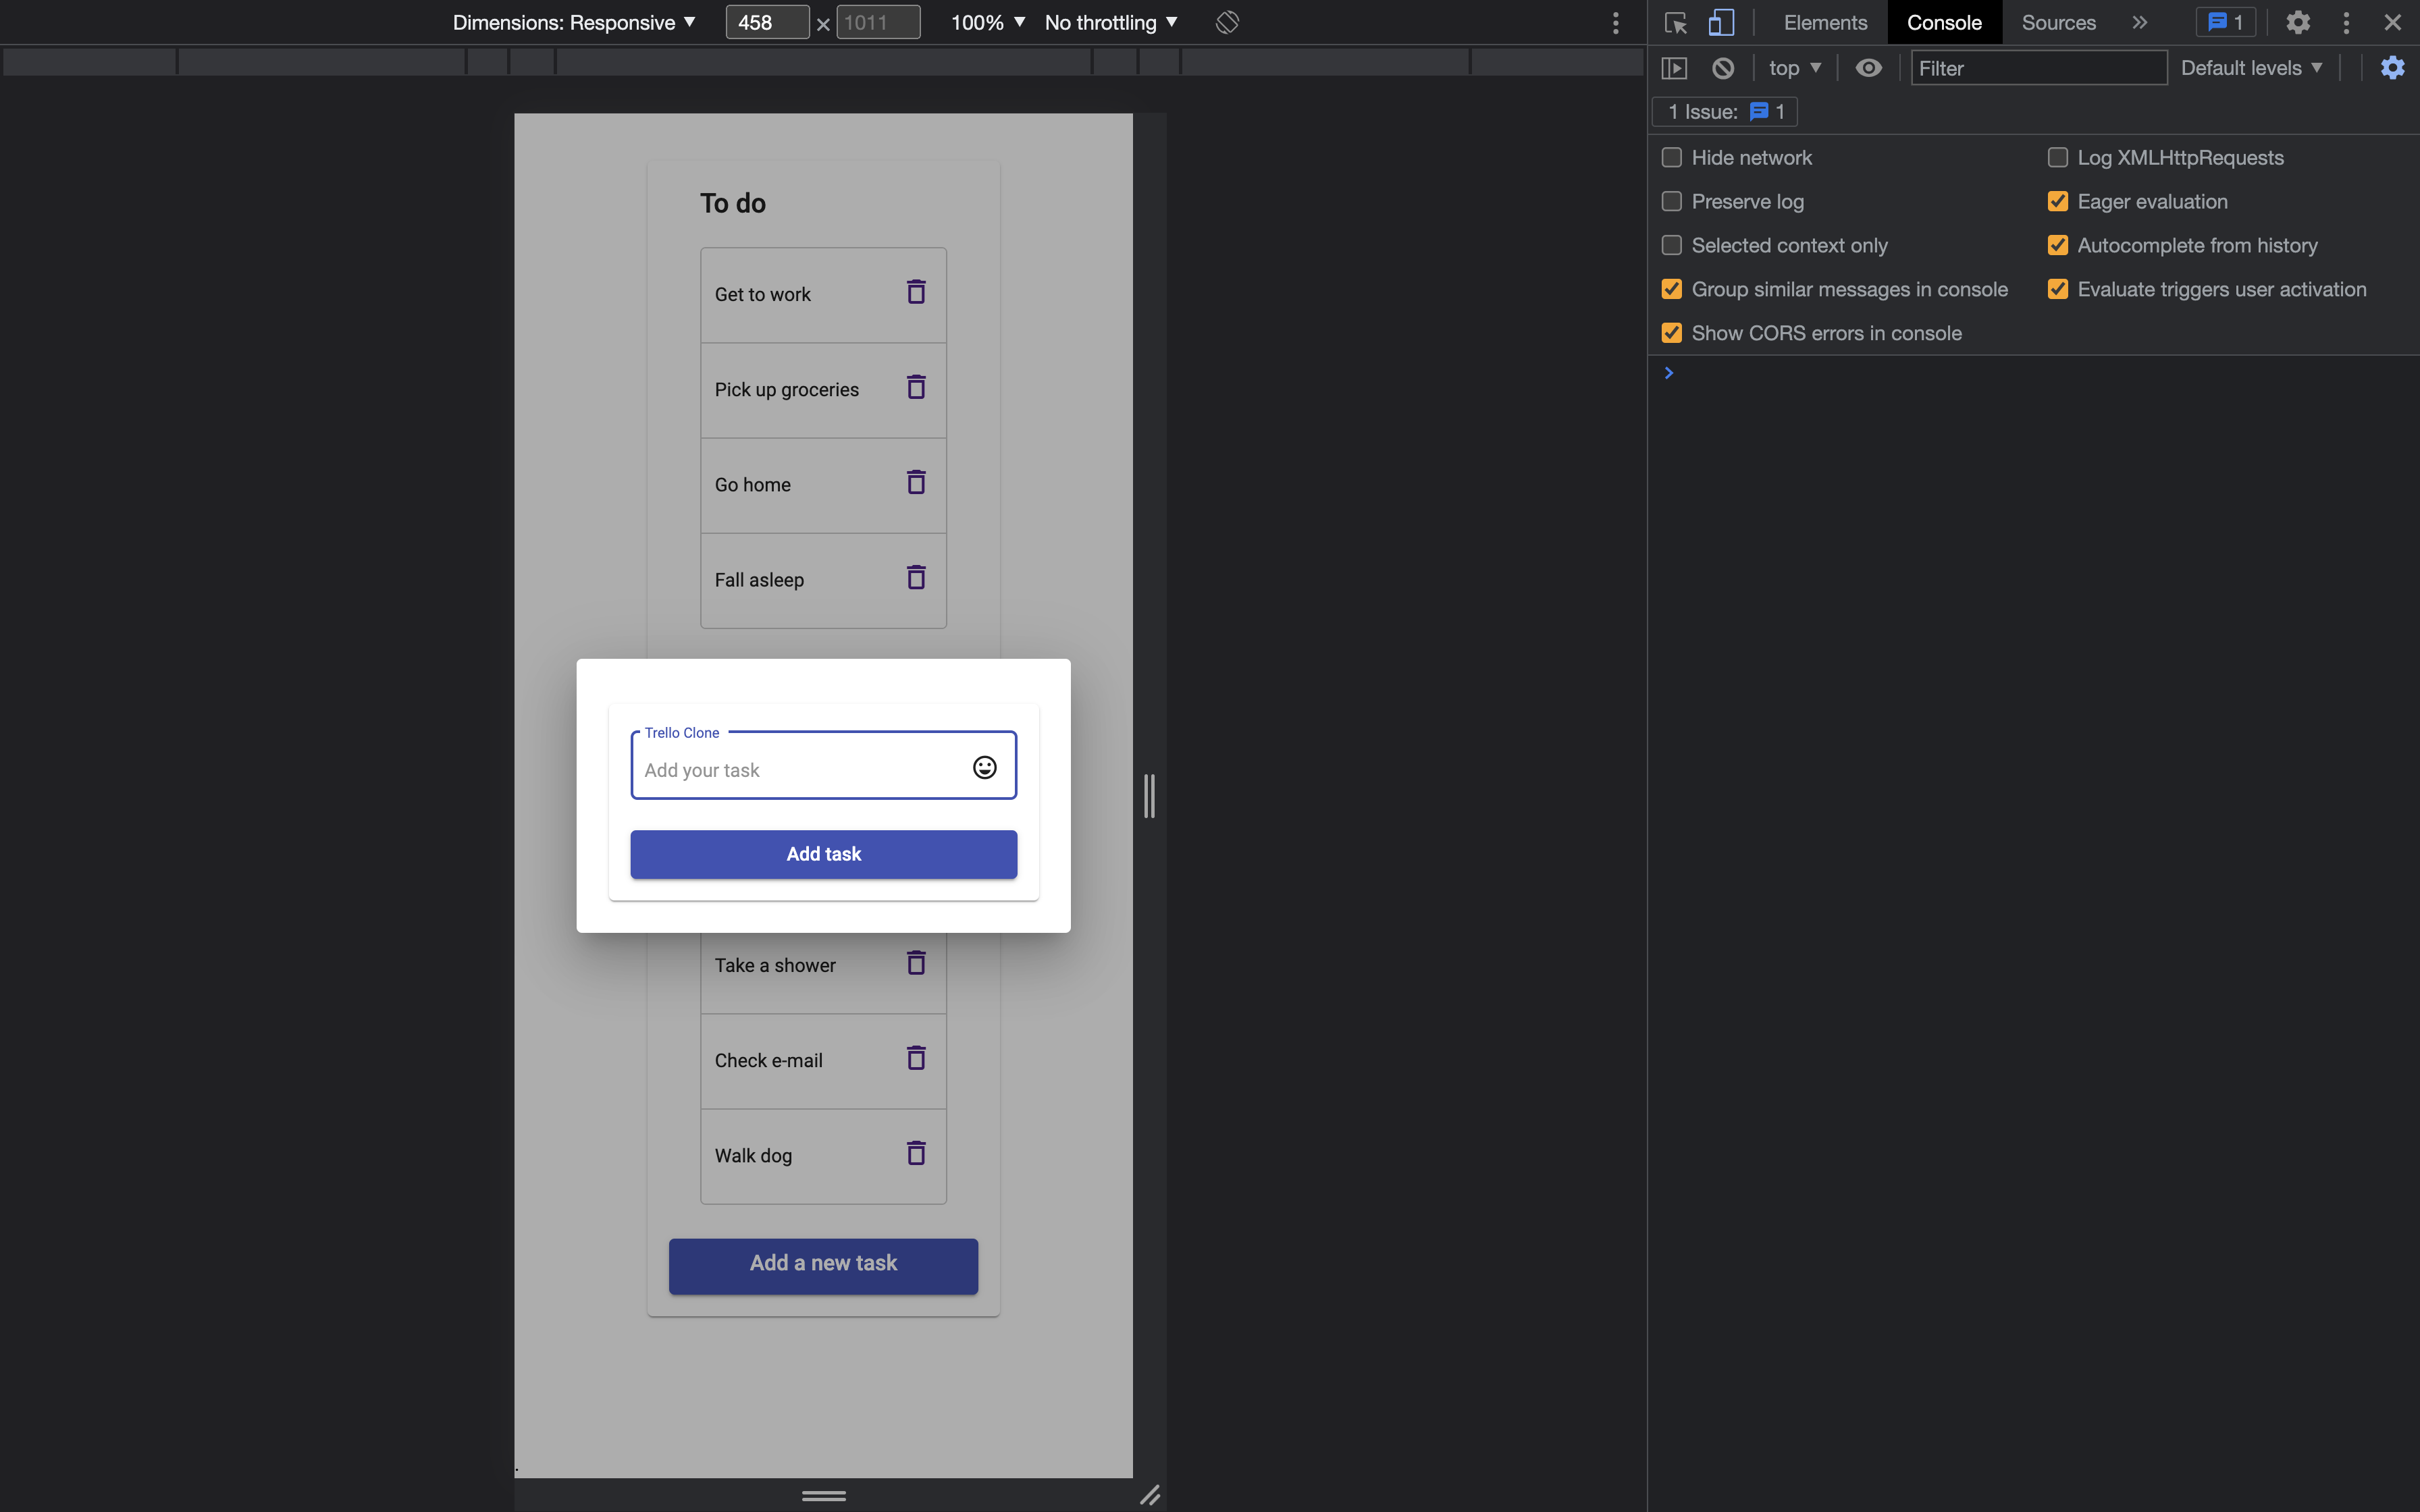
Task: Change the throttling setting
Action: tap(1110, 21)
